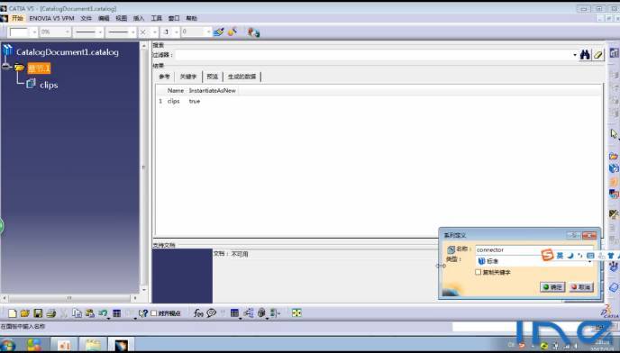The image size is (620, 353).
Task: Click the painter brush icon in top toolbar
Action: pyautogui.click(x=218, y=32)
